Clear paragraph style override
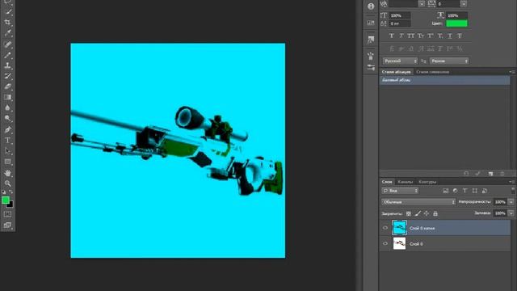 coord(466,174)
